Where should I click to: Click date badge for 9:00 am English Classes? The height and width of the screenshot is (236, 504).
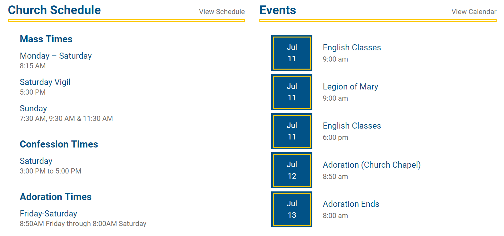(x=291, y=53)
